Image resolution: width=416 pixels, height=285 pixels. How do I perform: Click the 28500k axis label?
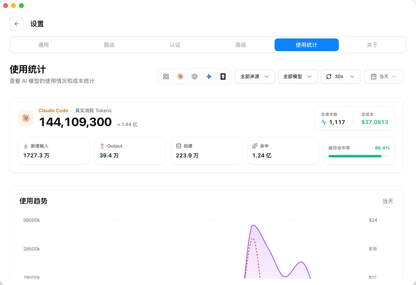(32, 249)
